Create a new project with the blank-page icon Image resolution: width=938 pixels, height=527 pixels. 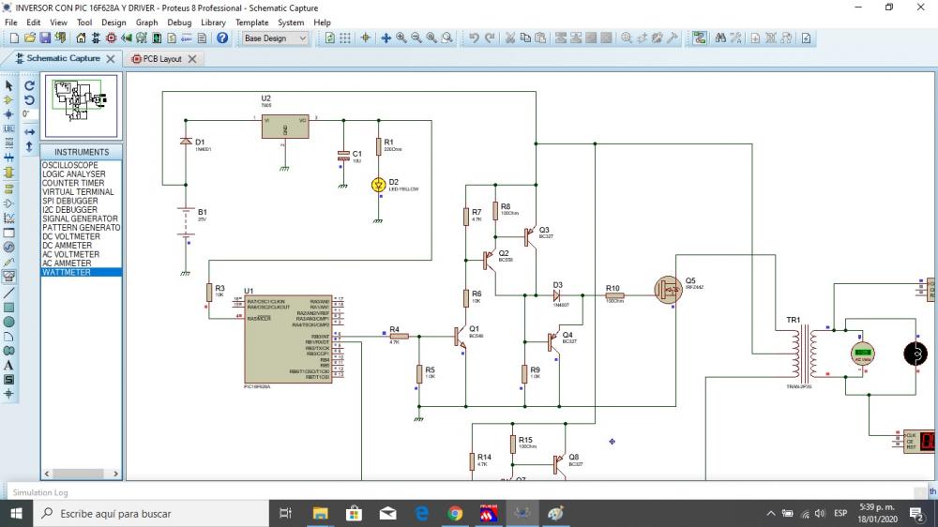click(14, 38)
